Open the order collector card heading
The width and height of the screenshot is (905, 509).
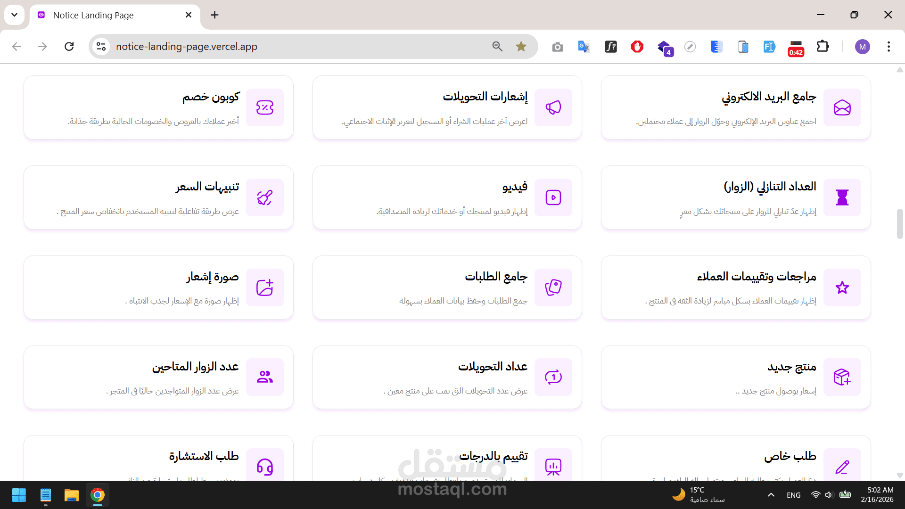point(496,277)
